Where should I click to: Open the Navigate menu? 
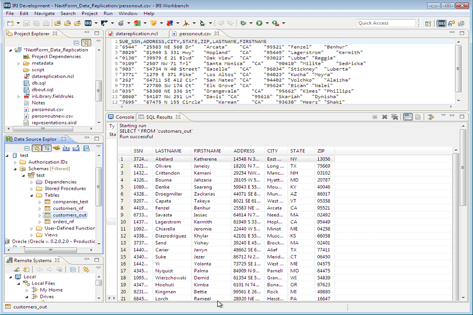tap(44, 14)
